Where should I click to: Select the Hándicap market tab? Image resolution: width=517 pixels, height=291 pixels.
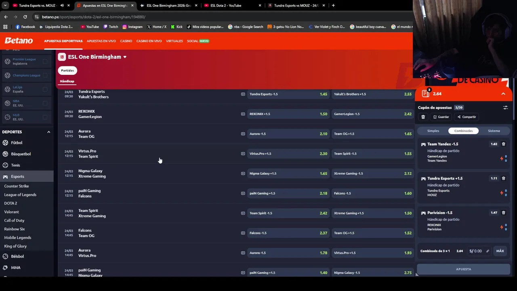[67, 81]
